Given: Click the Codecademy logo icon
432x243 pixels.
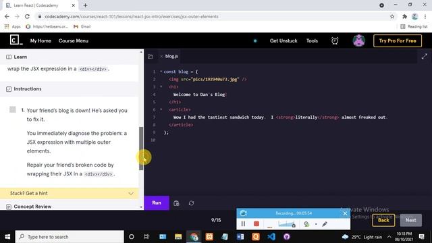Looking at the screenshot, I should pos(16,40).
